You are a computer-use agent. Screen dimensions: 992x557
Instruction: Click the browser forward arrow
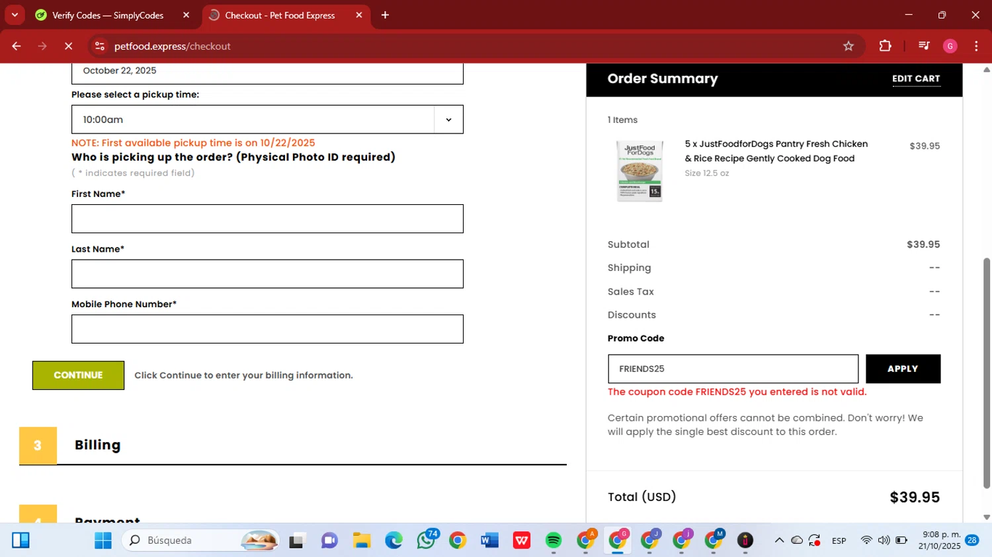(x=42, y=46)
